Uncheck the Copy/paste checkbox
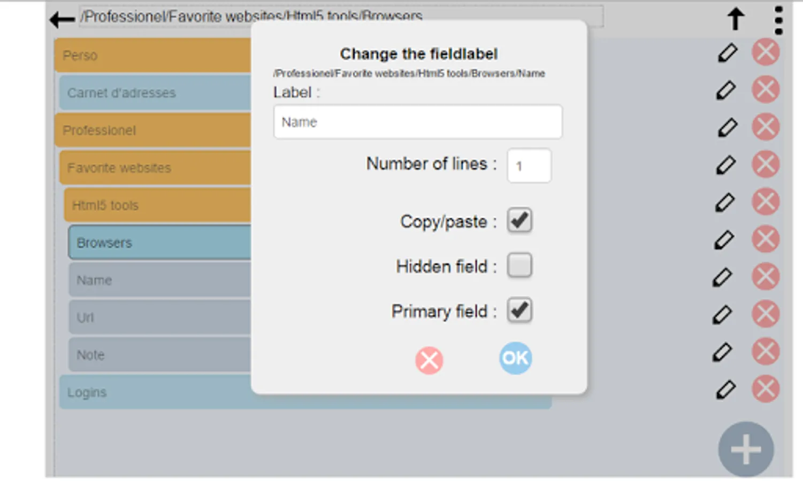803x481 pixels. click(519, 220)
